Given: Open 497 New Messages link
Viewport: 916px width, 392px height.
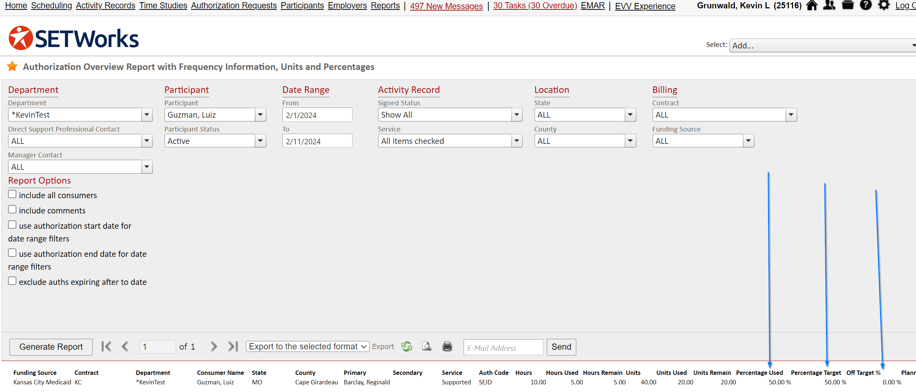Looking at the screenshot, I should coord(446,6).
